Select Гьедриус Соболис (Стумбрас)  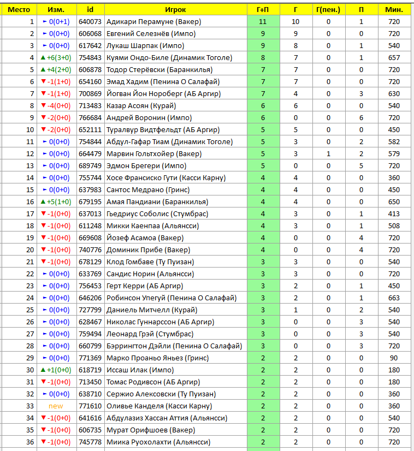[x=157, y=213]
